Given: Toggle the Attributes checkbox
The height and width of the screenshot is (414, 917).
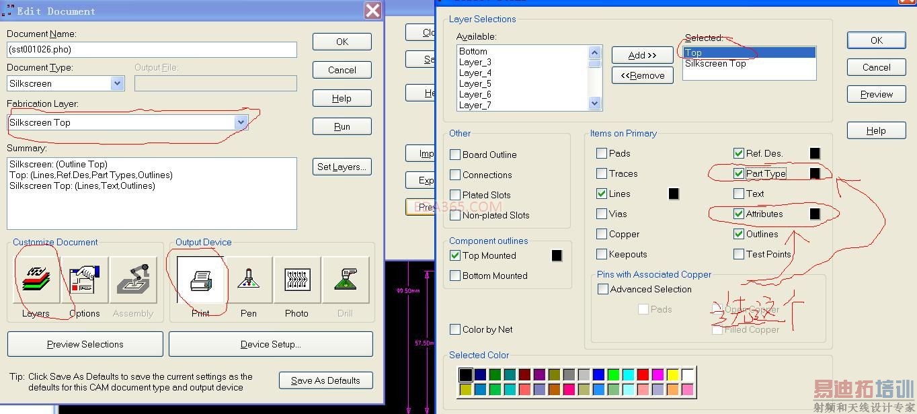Looking at the screenshot, I should (x=739, y=214).
